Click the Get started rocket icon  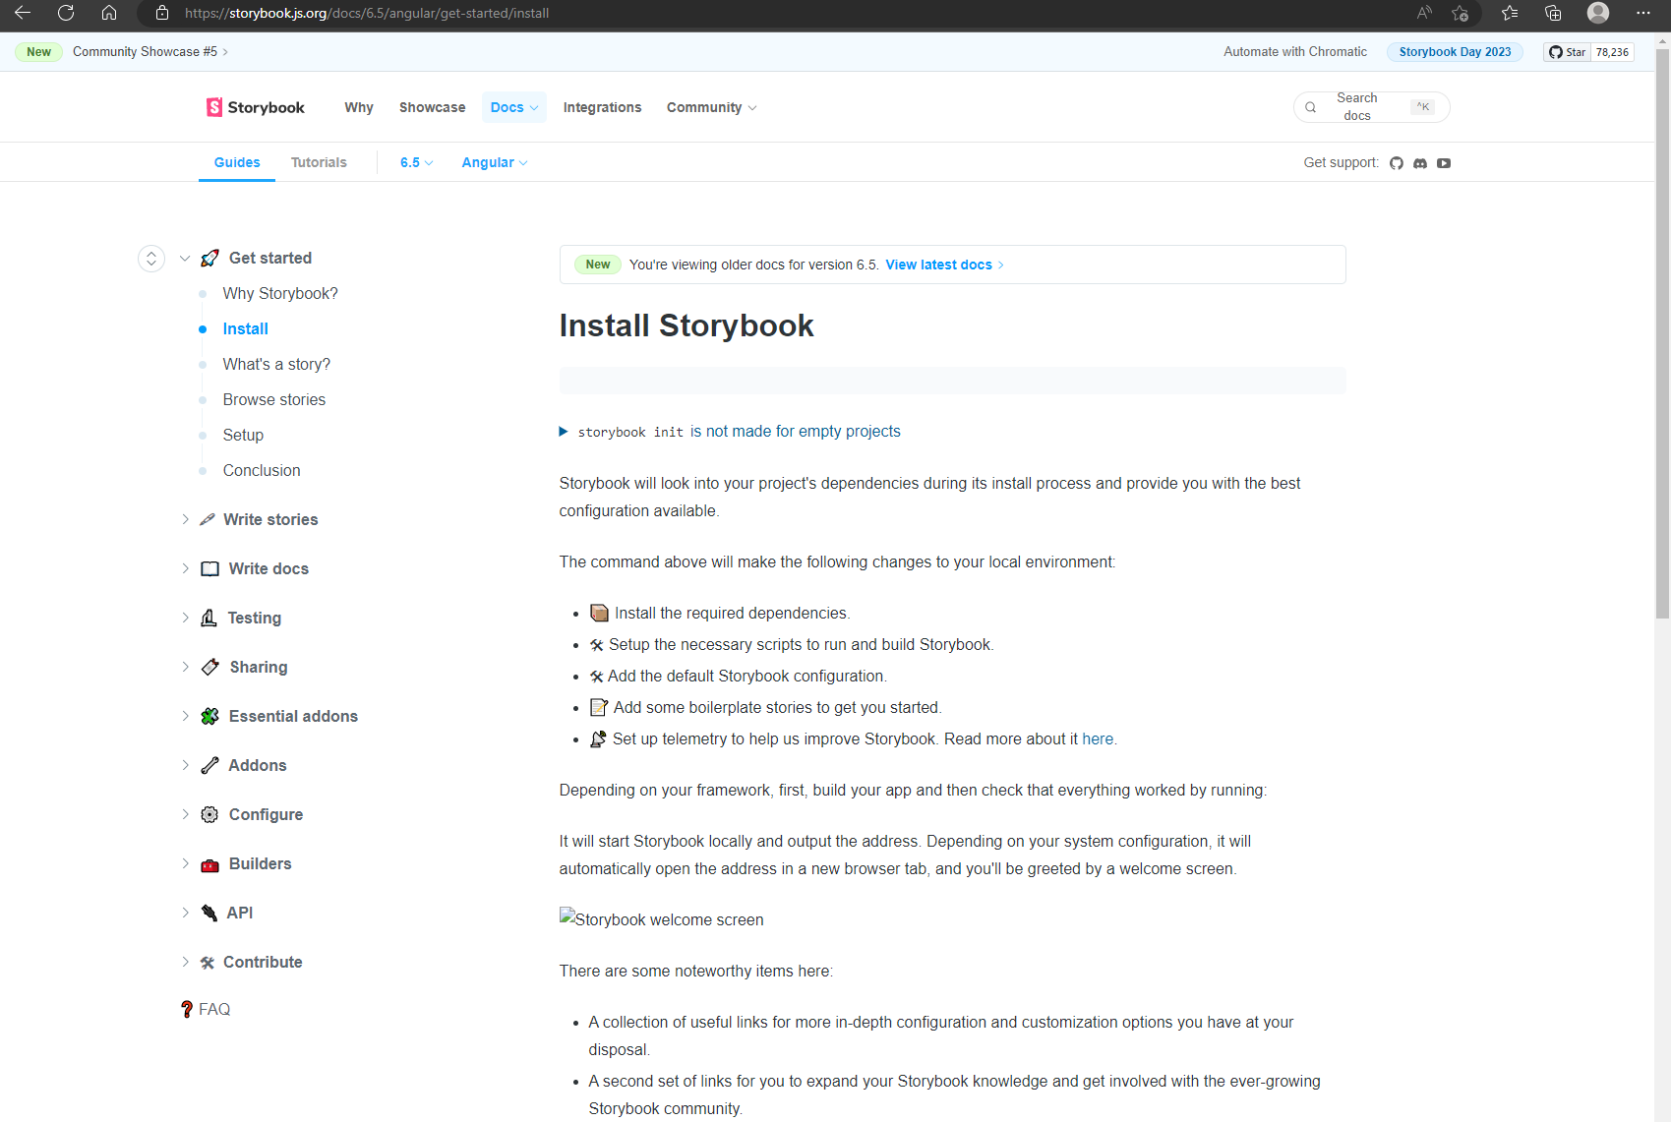pyautogui.click(x=209, y=258)
